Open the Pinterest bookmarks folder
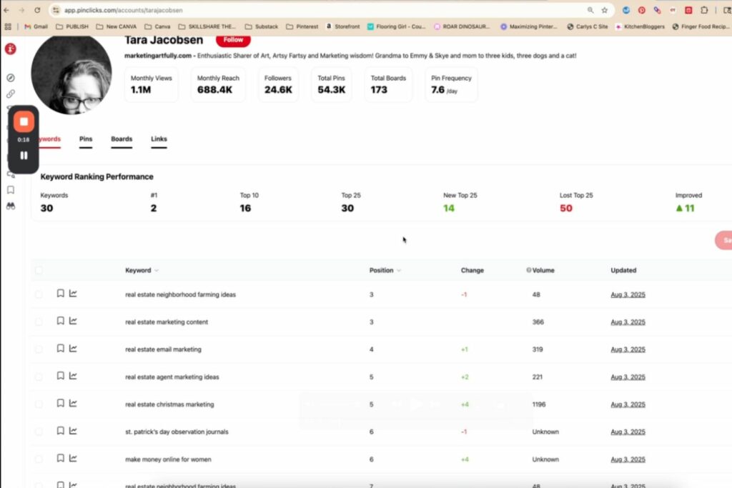Image resolution: width=732 pixels, height=488 pixels. (302, 26)
